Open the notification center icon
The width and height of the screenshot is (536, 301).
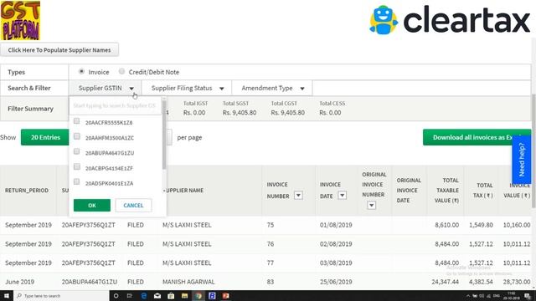[528, 296]
